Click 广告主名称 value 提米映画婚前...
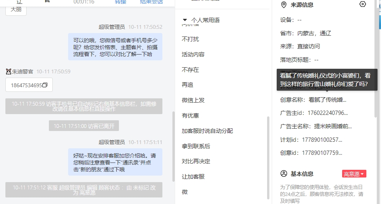 pos(333,126)
